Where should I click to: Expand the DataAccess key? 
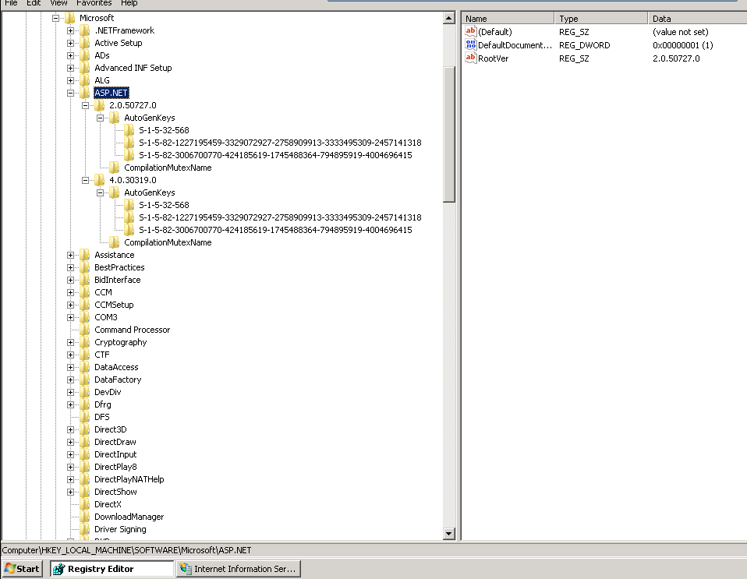click(70, 367)
